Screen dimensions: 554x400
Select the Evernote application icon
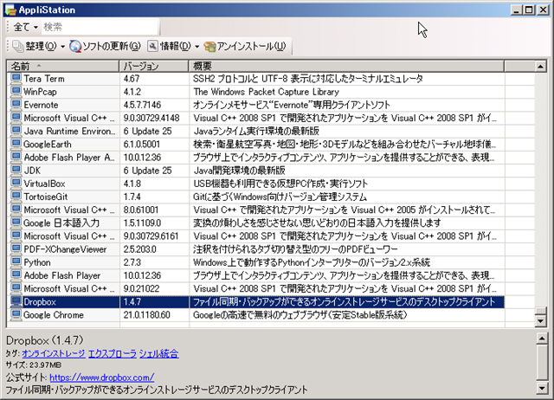pos(15,105)
